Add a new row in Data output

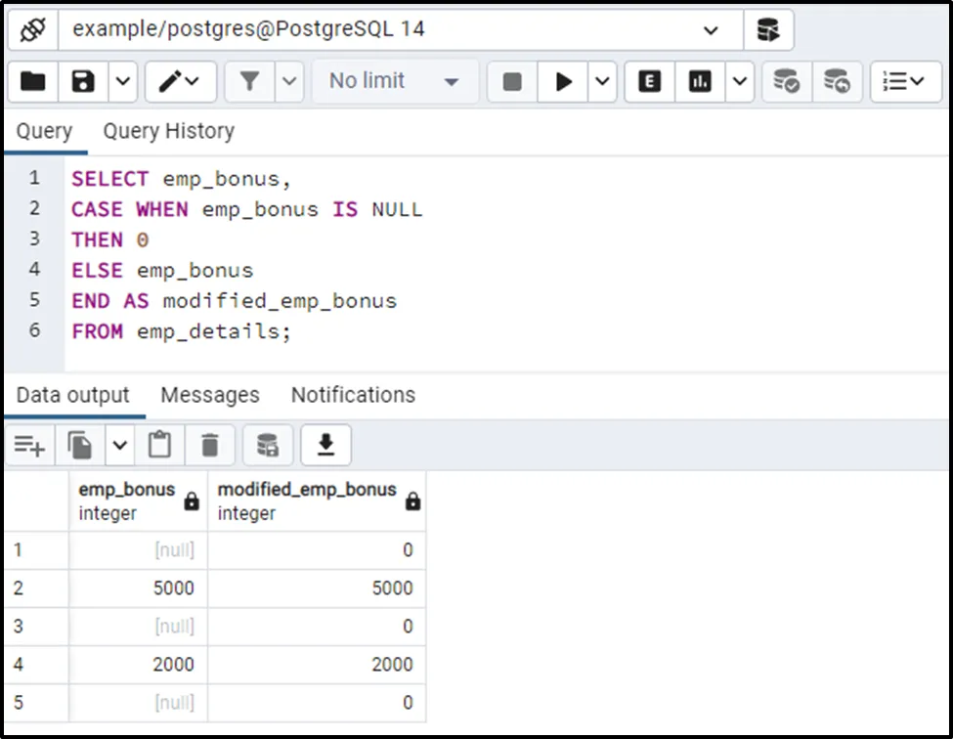point(30,446)
